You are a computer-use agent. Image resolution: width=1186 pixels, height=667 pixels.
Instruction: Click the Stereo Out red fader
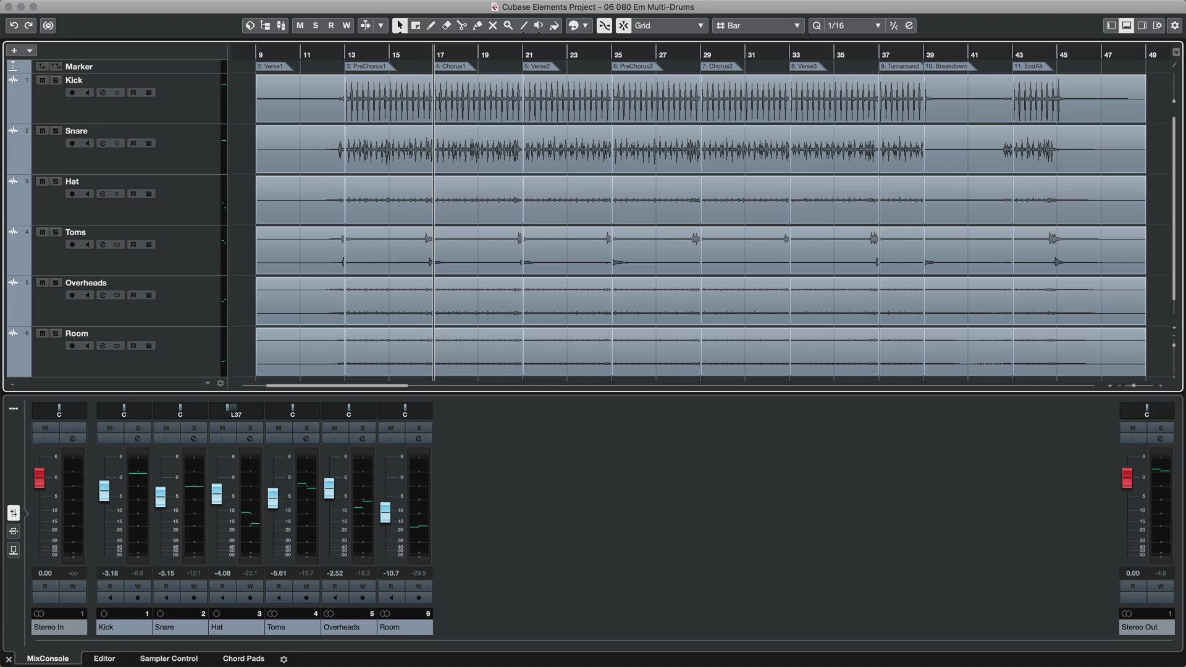click(1127, 477)
